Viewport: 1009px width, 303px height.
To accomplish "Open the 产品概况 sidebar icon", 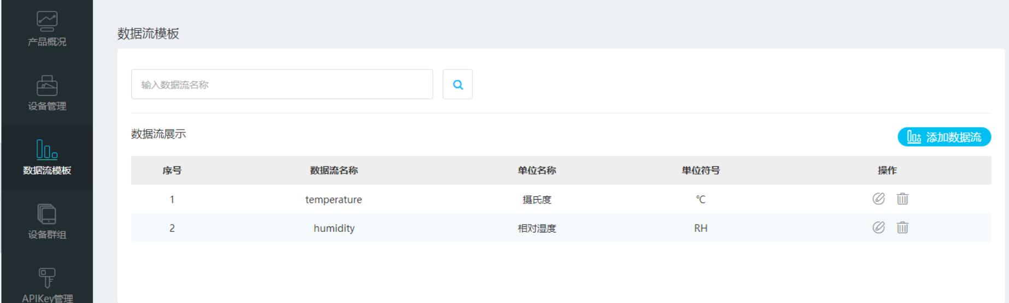I will 47,21.
